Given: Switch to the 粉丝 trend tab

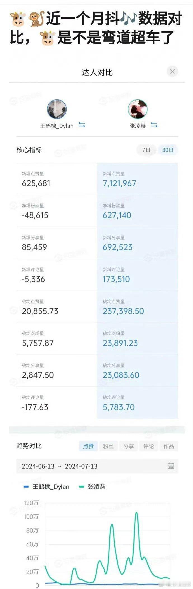Looking at the screenshot, I should click(109, 446).
